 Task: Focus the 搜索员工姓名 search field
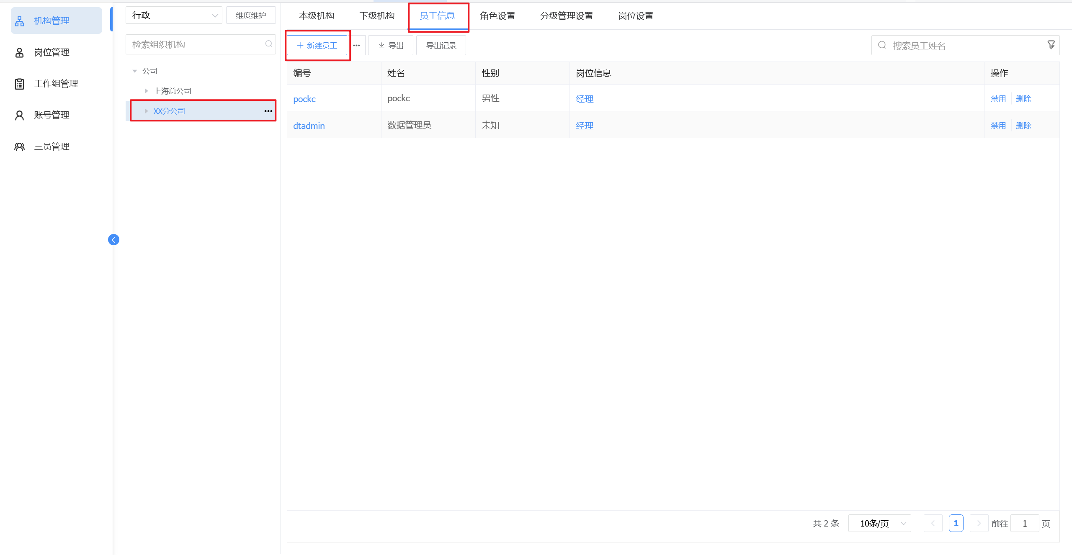pos(963,46)
